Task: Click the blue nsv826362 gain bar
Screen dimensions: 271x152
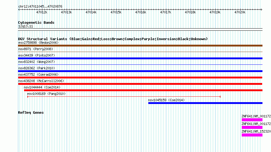Action: coord(140,71)
